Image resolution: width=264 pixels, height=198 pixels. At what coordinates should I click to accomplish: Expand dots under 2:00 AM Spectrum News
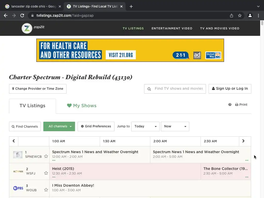247,160
